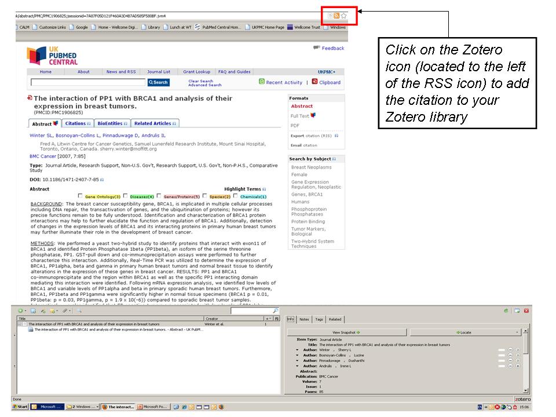The width and height of the screenshot is (556, 417).
Task: Remove author Bosnoyan-Collins with minus button
Action: click(510, 355)
